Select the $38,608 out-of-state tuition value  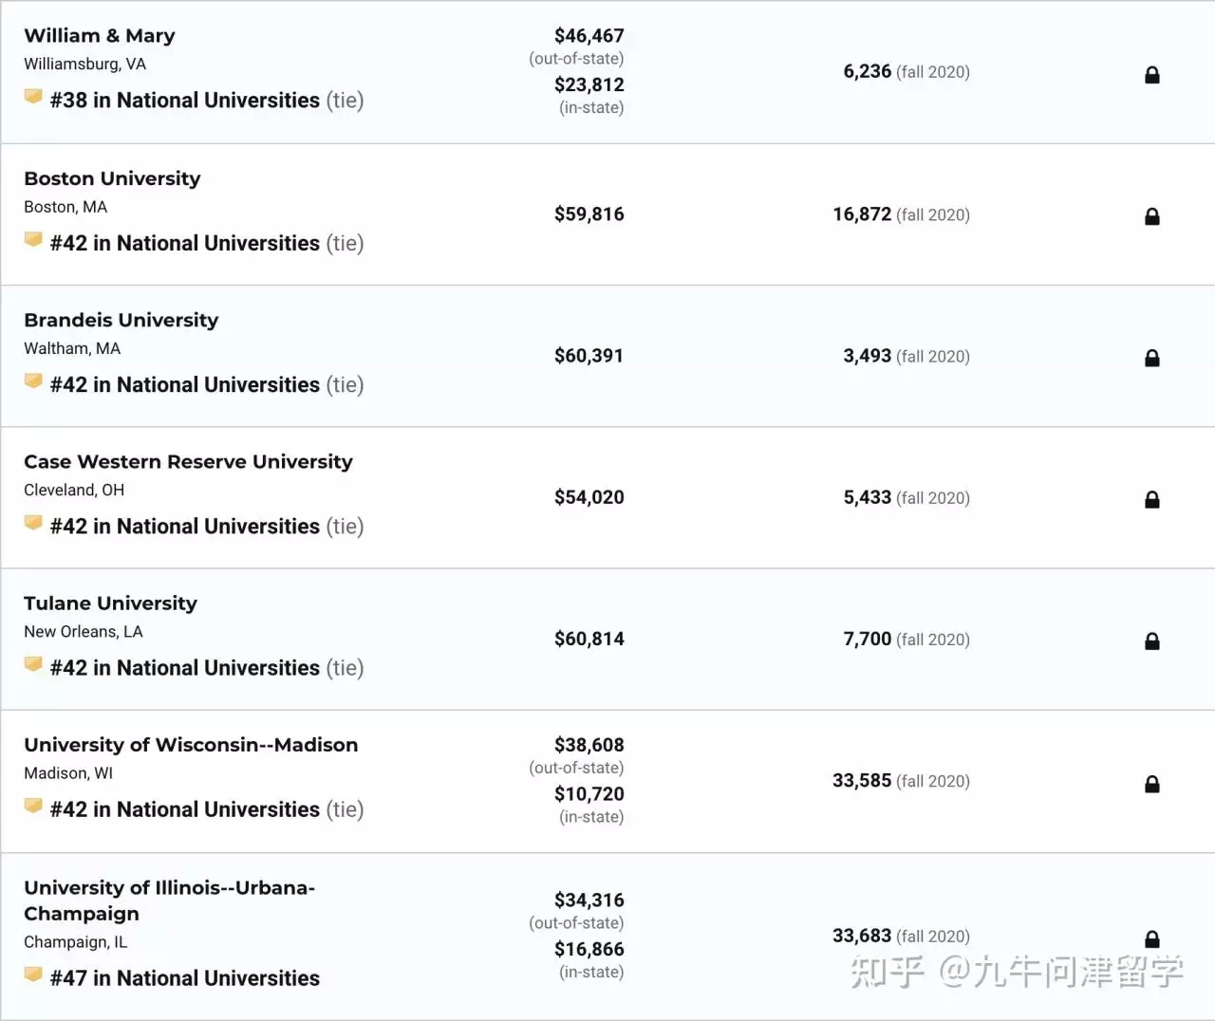pos(589,745)
